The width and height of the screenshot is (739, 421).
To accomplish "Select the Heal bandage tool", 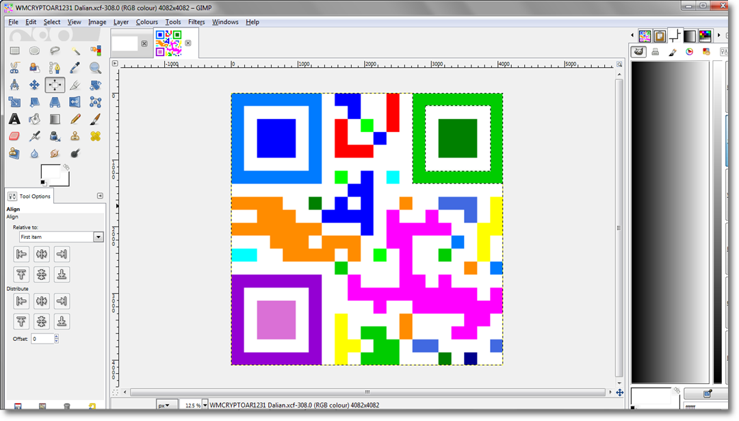I will (95, 136).
